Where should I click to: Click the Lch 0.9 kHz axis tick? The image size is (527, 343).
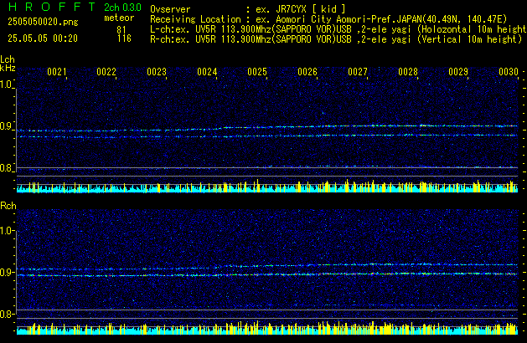click(7, 126)
